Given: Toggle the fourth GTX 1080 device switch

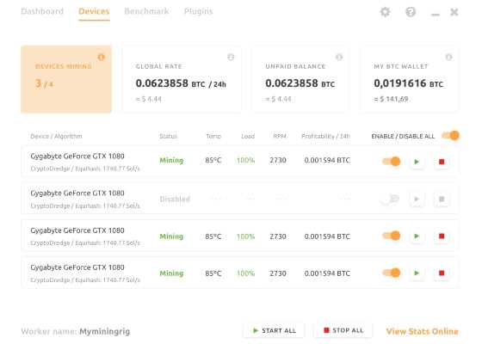Looking at the screenshot, I should coord(392,273).
